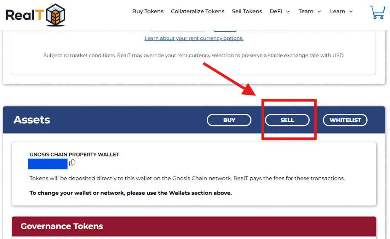
Task: Open the Learn menu label
Action: tap(337, 11)
